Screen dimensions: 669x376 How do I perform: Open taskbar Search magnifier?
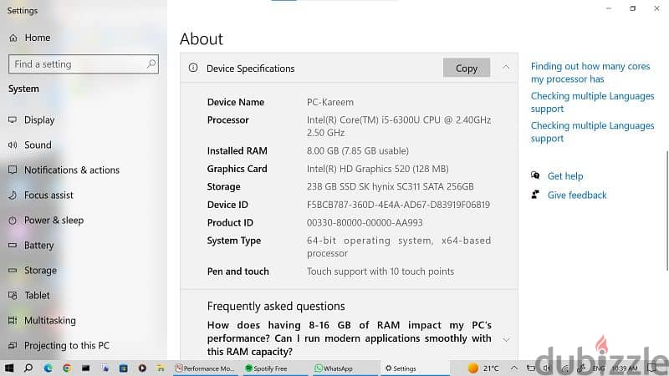pos(28,368)
